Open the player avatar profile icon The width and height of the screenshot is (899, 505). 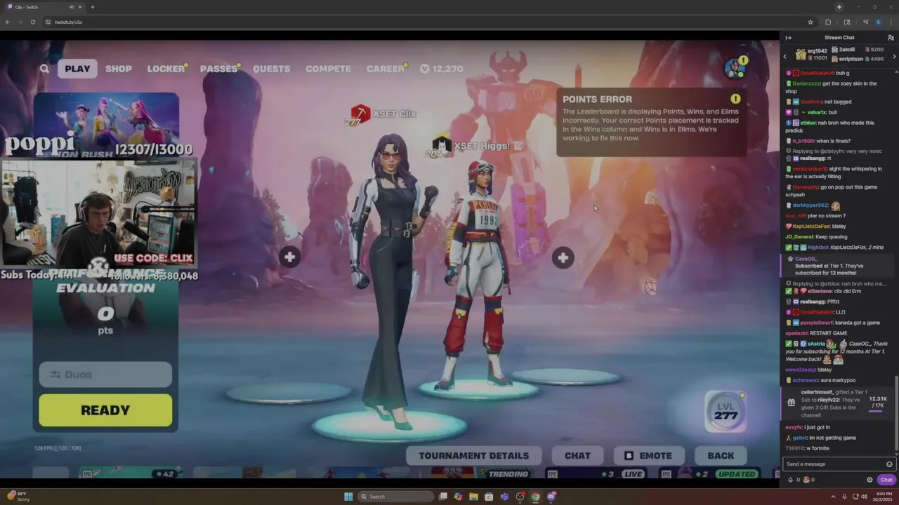click(735, 68)
